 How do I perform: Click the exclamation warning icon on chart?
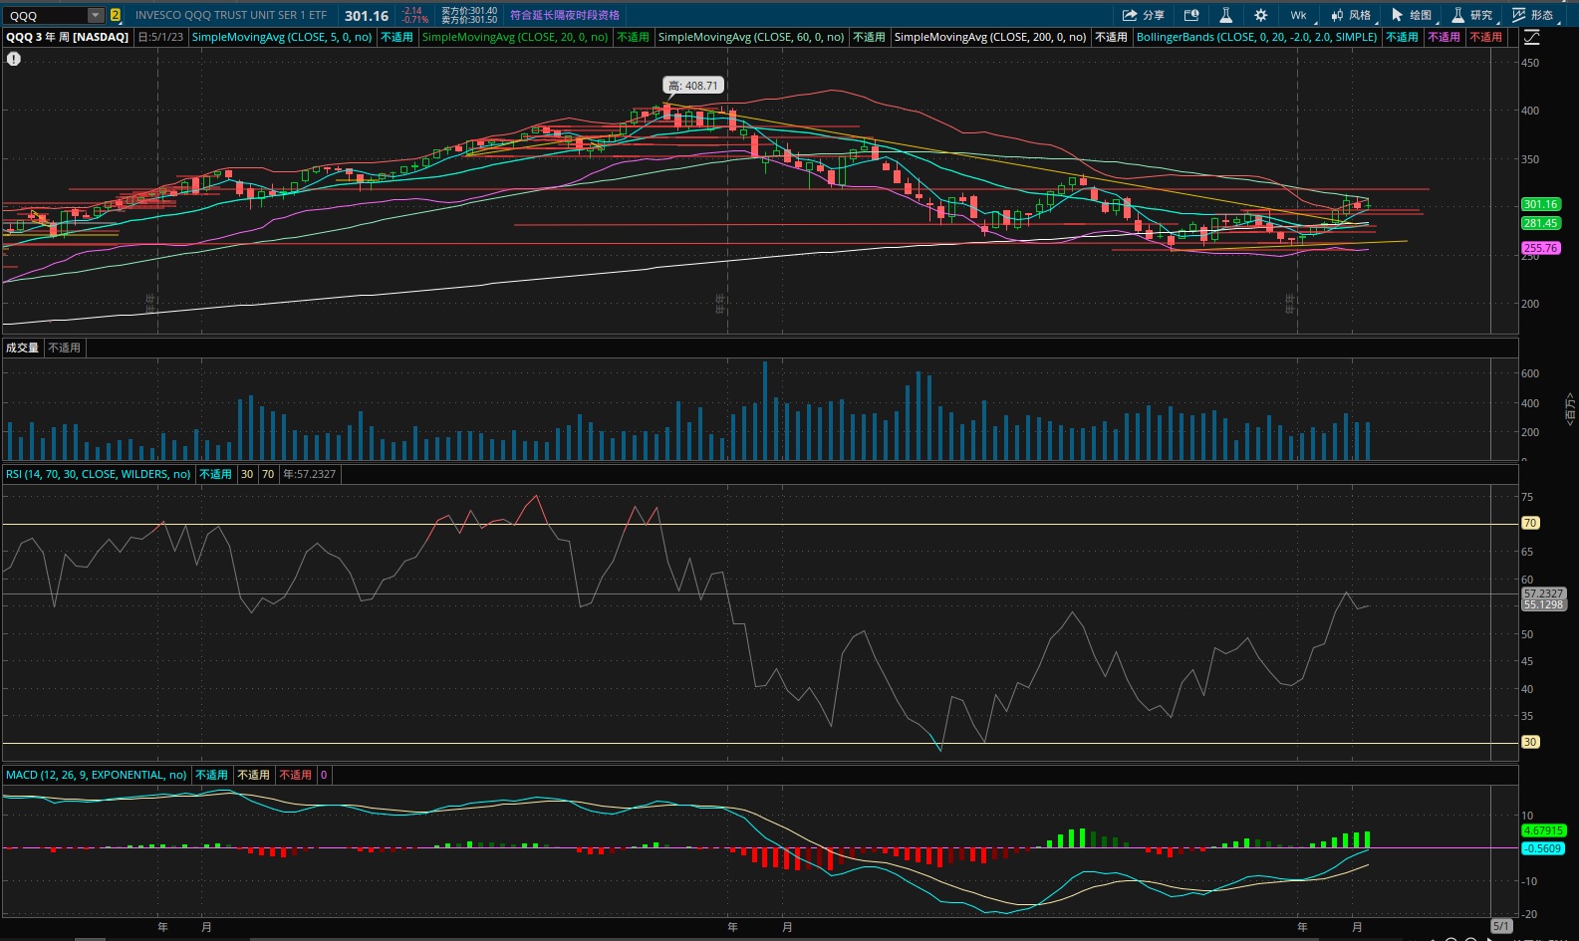tap(14, 59)
